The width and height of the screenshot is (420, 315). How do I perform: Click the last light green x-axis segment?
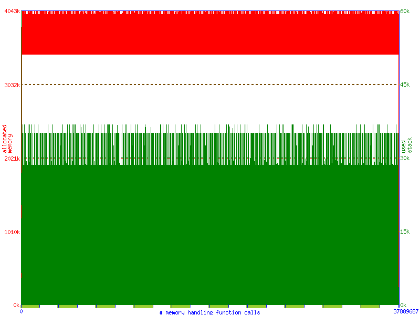370,306
